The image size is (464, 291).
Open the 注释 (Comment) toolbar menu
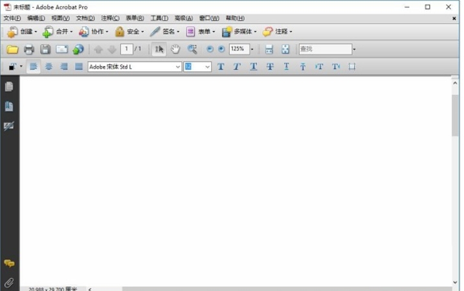[277, 32]
